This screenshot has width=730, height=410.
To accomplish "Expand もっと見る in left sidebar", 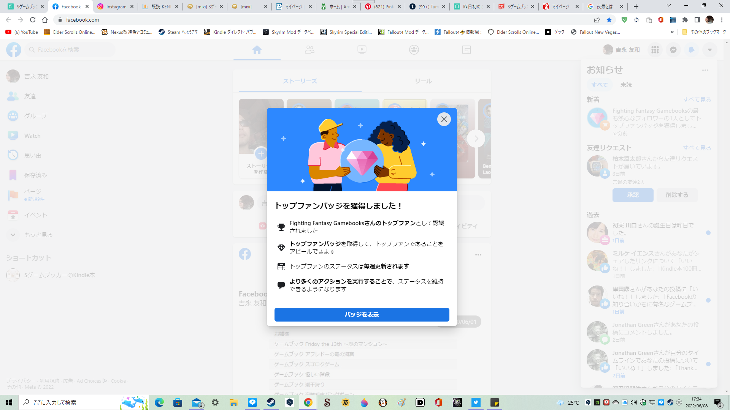I will 68,235.
